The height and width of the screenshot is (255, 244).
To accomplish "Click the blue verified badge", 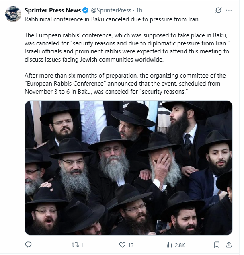I will tap(85, 10).
